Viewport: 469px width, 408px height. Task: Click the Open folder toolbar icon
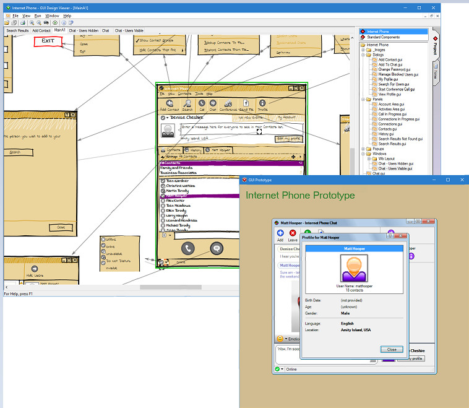(7, 22)
